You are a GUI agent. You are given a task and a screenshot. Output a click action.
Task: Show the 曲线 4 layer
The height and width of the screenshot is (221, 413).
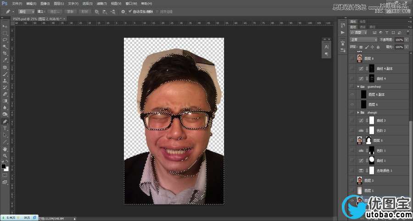[352, 78]
